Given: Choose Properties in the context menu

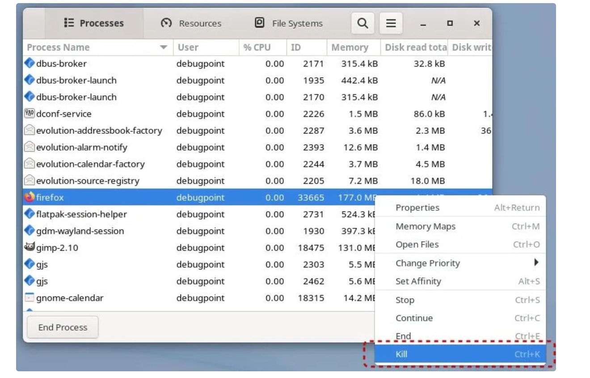Looking at the screenshot, I should click(460, 208).
